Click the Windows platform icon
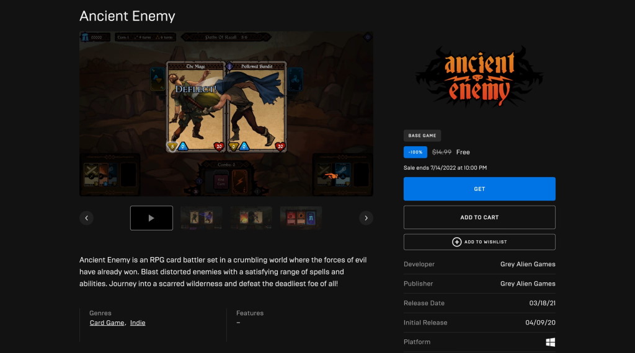 (551, 342)
